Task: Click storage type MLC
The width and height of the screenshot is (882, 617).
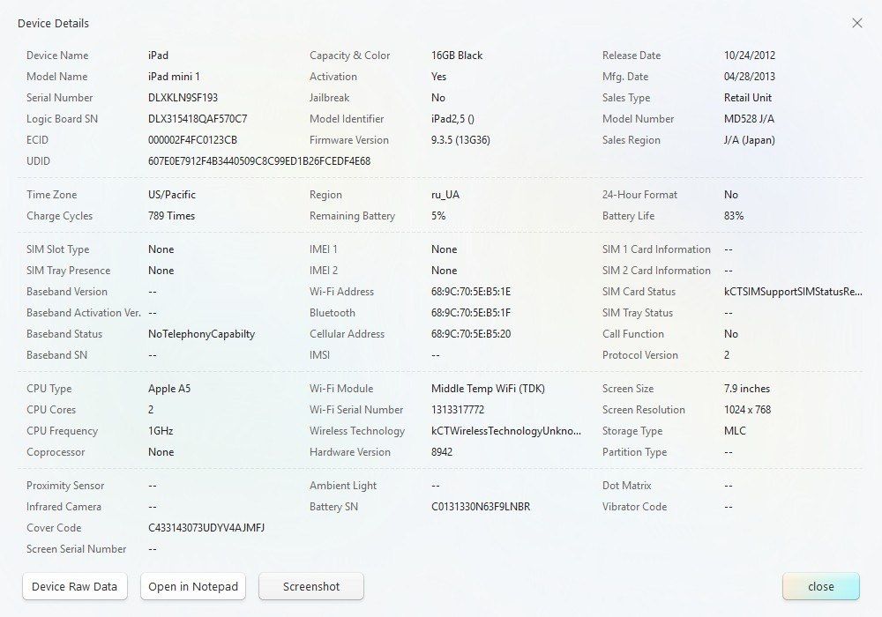Action: point(735,431)
